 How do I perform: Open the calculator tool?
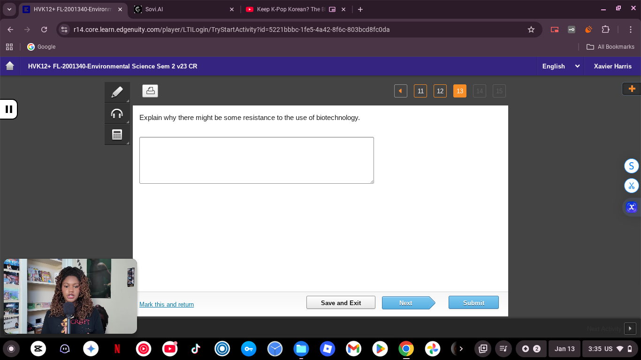117,135
